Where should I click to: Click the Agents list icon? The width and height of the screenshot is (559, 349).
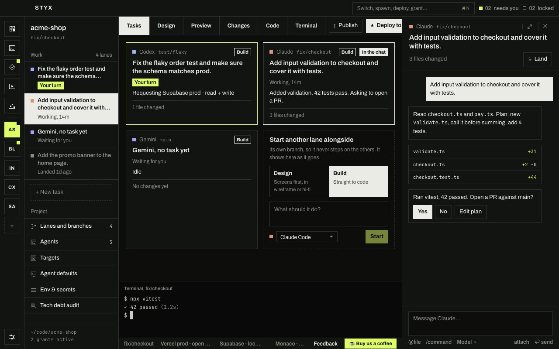[34, 242]
